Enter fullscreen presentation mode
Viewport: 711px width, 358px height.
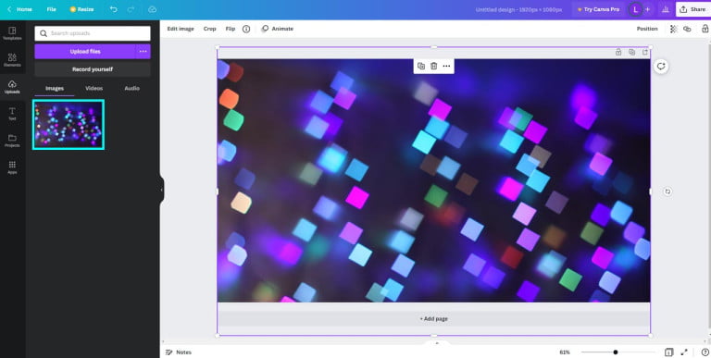click(x=684, y=352)
